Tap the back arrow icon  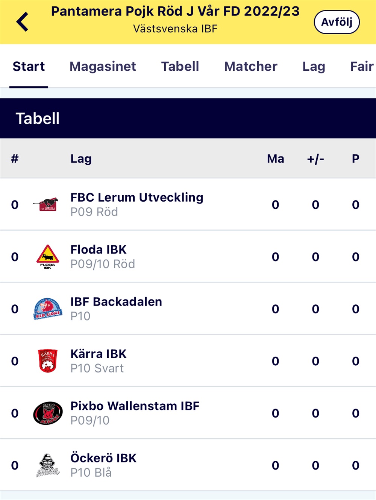pos(23,22)
